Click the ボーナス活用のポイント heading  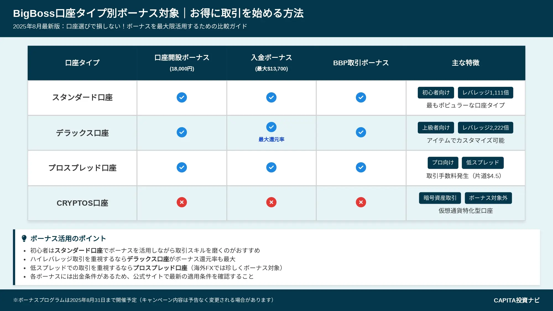68,238
